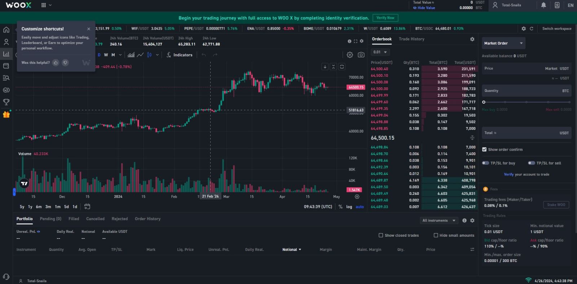Check the Hide small amounts box

(x=436, y=235)
